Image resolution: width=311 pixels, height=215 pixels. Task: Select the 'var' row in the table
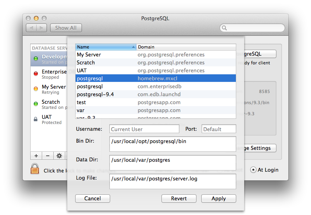tap(155, 110)
